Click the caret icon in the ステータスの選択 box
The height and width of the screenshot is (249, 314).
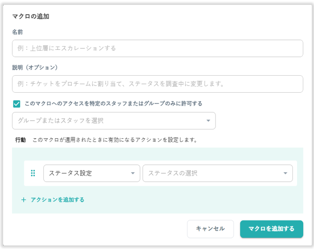pyautogui.click(x=285, y=173)
